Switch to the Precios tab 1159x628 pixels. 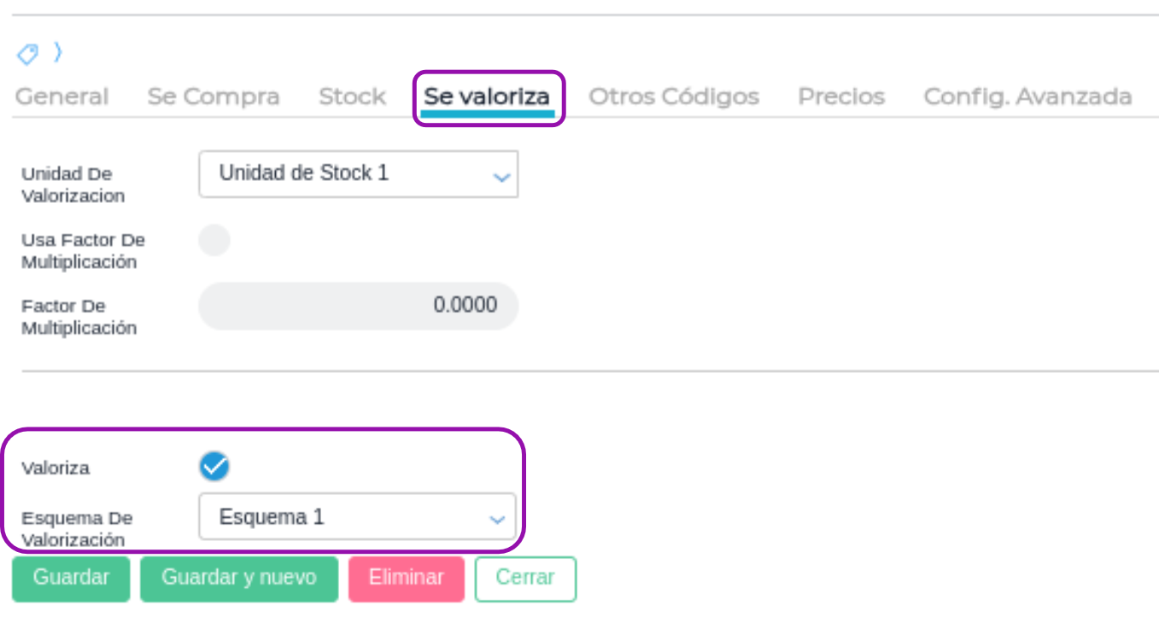coord(841,97)
